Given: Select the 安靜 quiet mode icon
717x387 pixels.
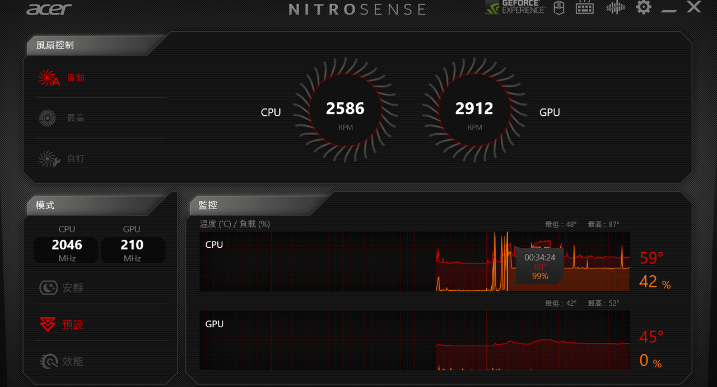Looking at the screenshot, I should [x=48, y=288].
